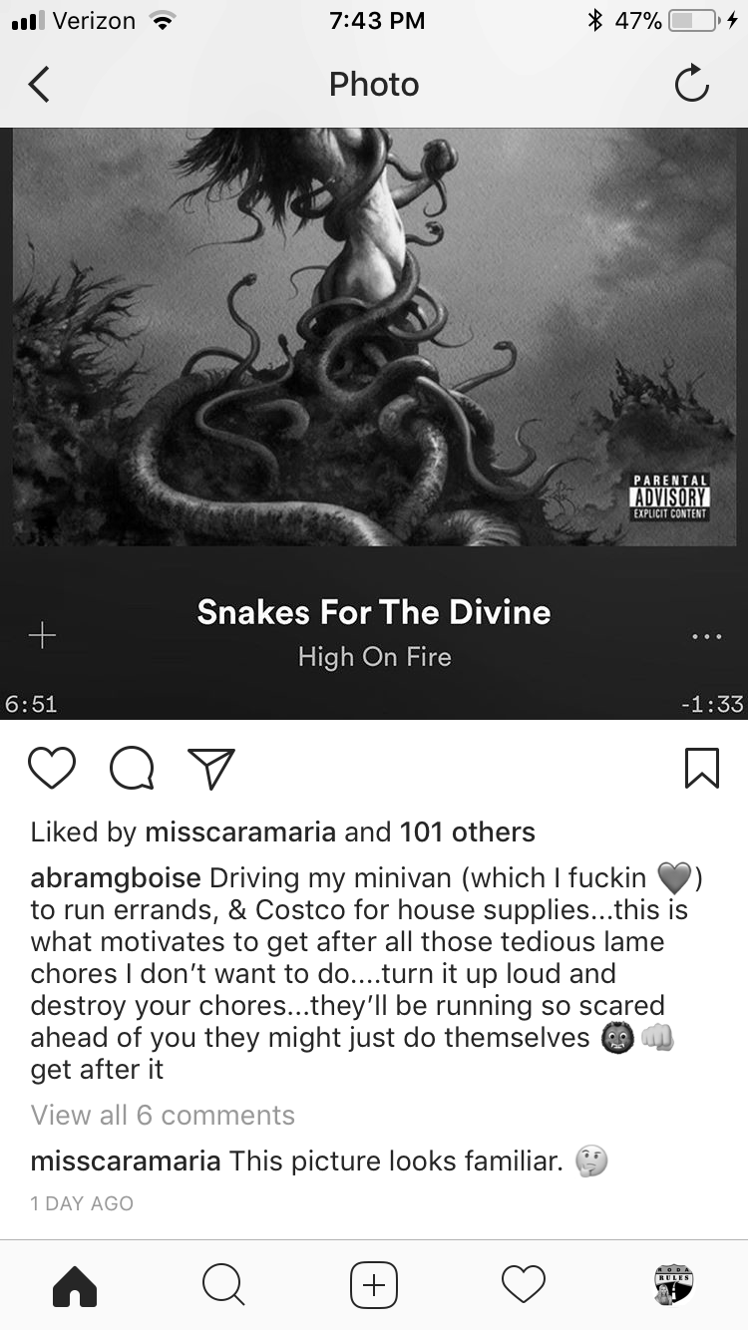Screen dimensions: 748x1330
Task: Open profile avatar tab in bottom bar
Action: point(673,1283)
